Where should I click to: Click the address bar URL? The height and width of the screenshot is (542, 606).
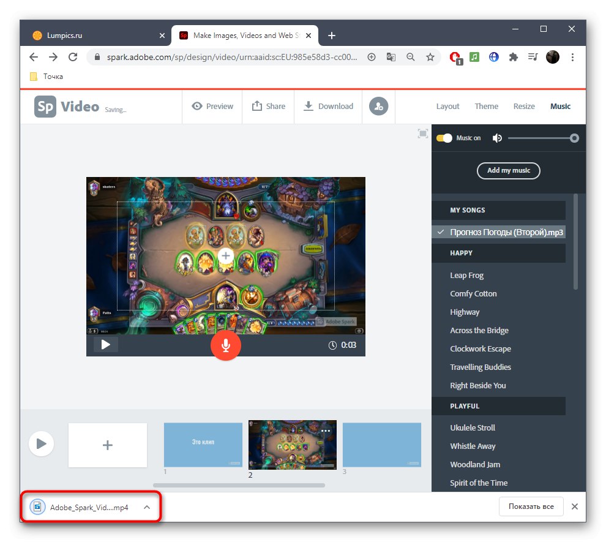pos(232,57)
